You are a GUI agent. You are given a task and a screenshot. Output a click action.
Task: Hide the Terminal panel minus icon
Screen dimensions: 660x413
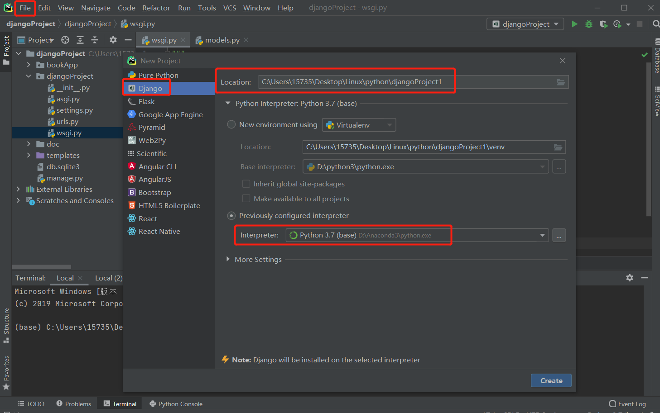point(645,278)
